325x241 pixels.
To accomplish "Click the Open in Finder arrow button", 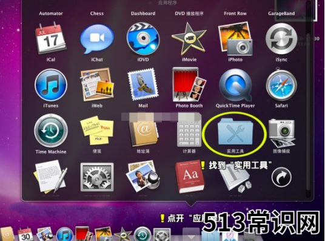I will [x=281, y=177].
